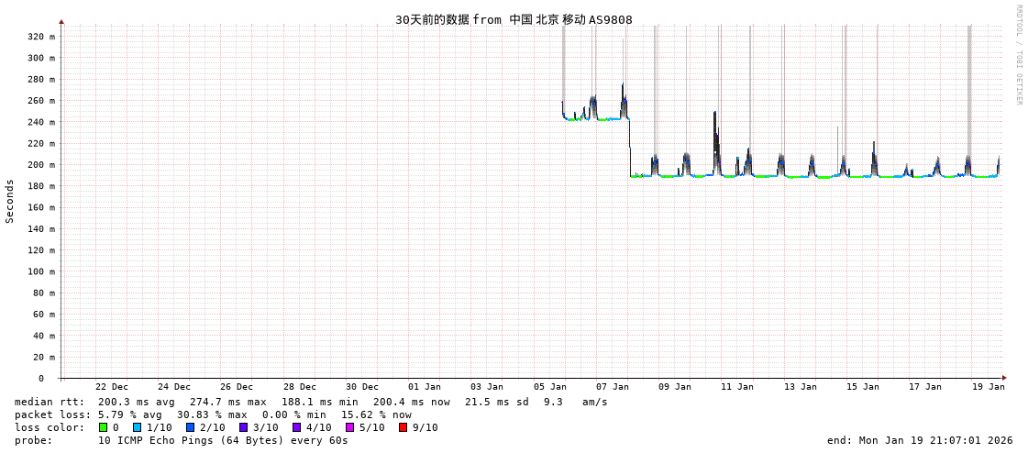Screen dimensions: 1028x453
Task: Click the 07 Jan date label
Action: (x=612, y=387)
